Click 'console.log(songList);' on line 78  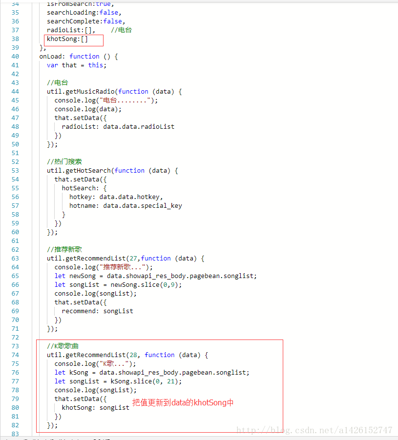click(x=96, y=390)
